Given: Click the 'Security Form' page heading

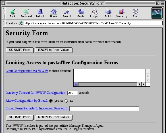Looking at the screenshot, I should click(27, 33).
